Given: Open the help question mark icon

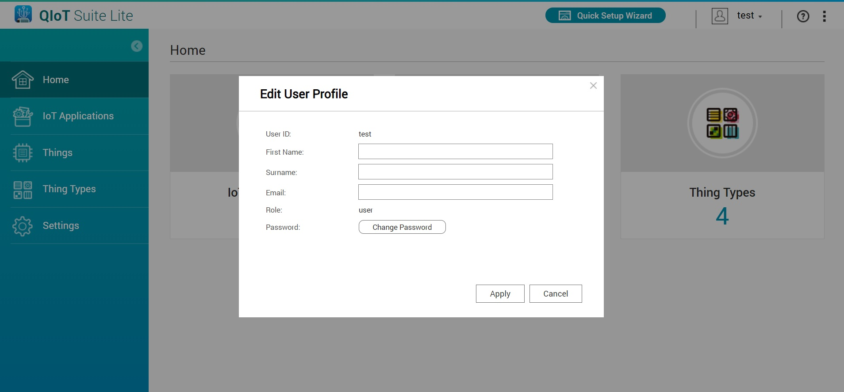Looking at the screenshot, I should [803, 16].
